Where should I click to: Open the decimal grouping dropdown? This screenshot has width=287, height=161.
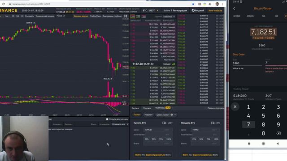pyautogui.click(x=169, y=17)
